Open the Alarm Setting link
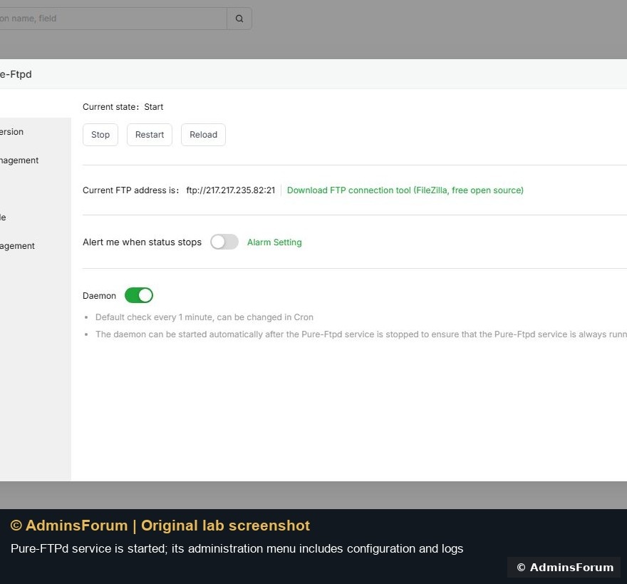627x584 pixels. [x=274, y=242]
